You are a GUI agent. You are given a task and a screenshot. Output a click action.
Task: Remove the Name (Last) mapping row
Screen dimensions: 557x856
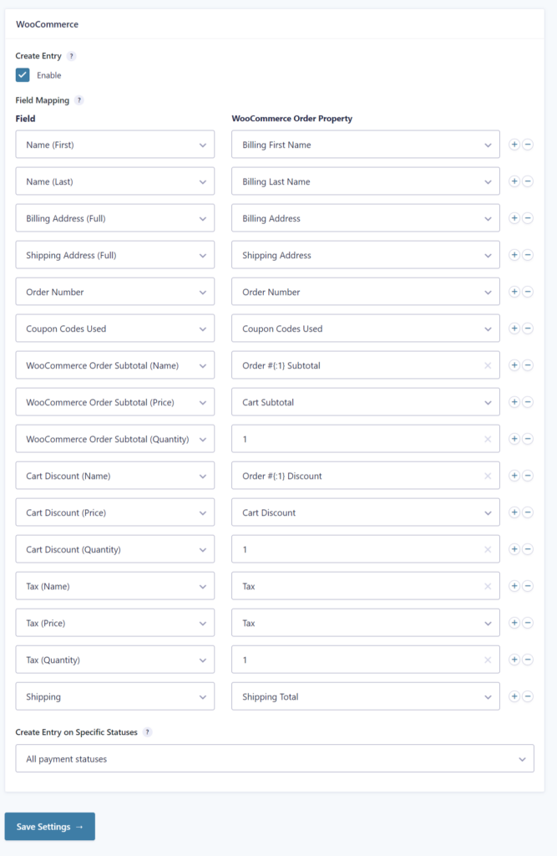tap(528, 181)
